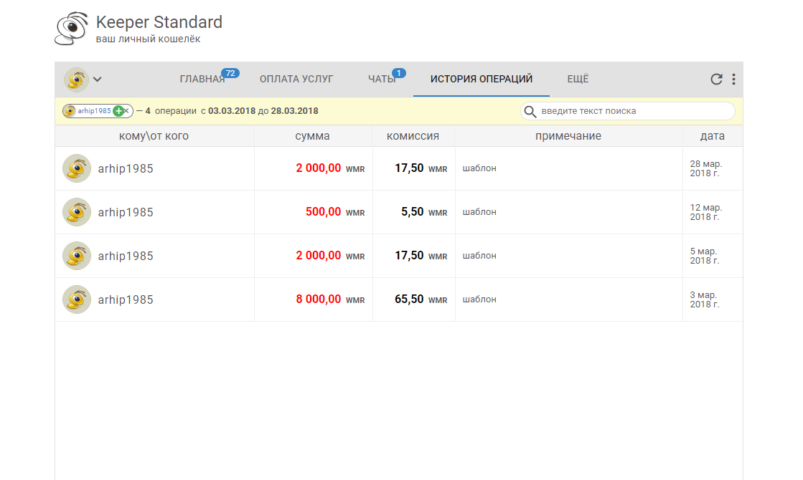This screenshot has height=480, width=803.
Task: Click the Keeper Standard title text
Action: (x=159, y=22)
